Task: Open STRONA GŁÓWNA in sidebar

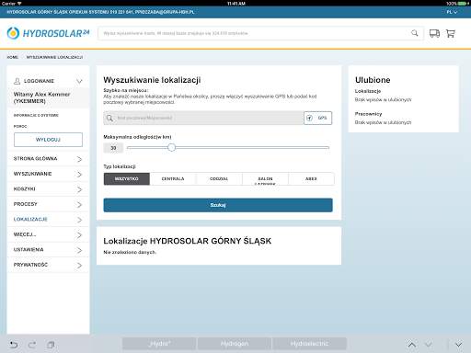Action: coord(35,159)
